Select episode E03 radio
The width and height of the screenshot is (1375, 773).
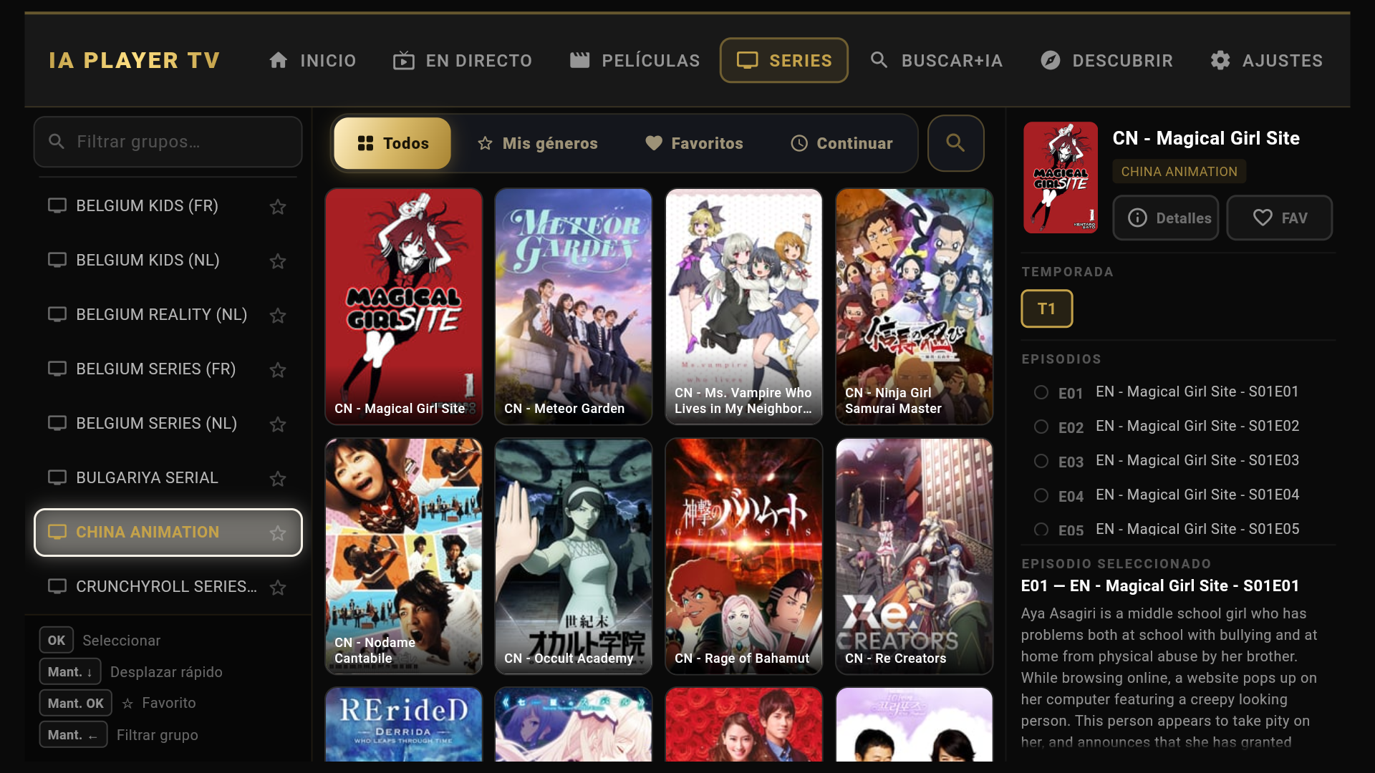[x=1041, y=461]
